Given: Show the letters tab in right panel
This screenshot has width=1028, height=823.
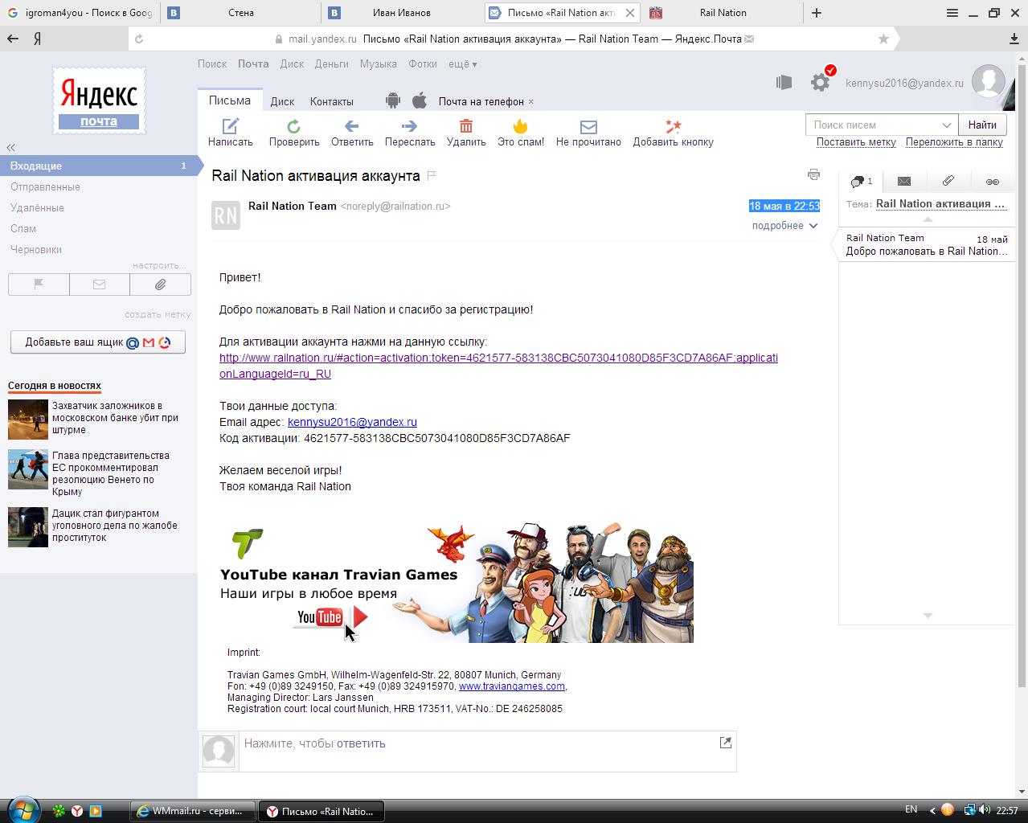Looking at the screenshot, I should click(x=904, y=182).
